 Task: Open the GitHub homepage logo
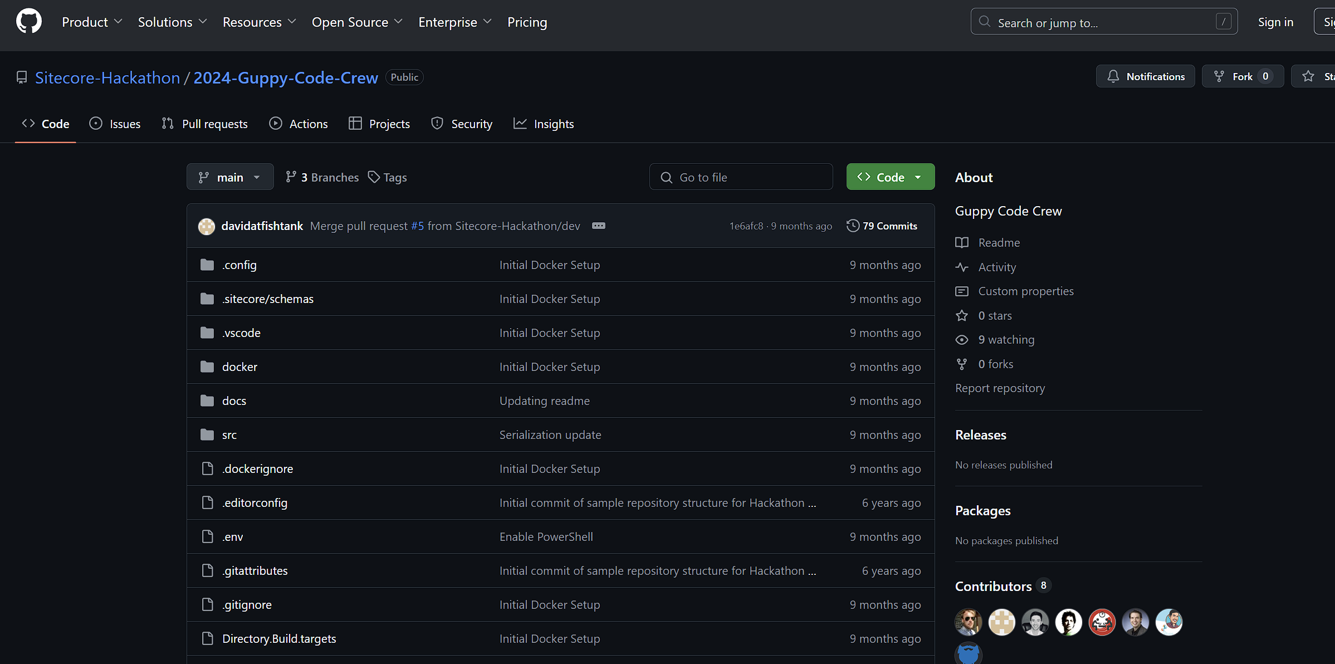point(29,22)
